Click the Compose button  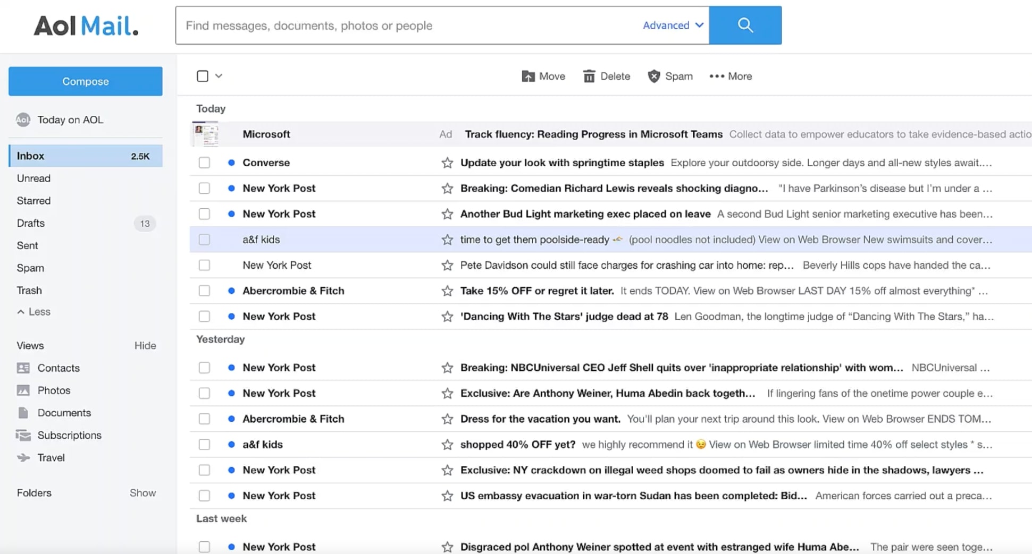point(85,81)
